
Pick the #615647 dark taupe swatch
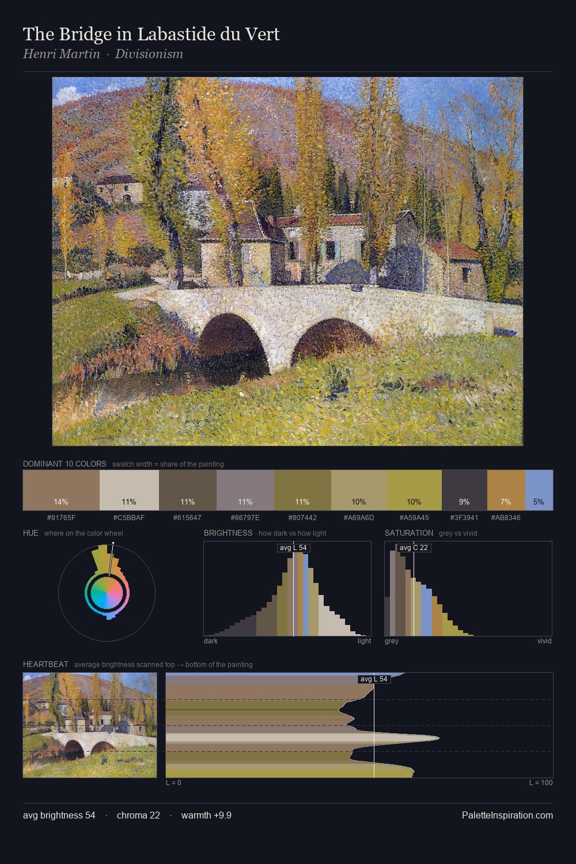pos(188,490)
